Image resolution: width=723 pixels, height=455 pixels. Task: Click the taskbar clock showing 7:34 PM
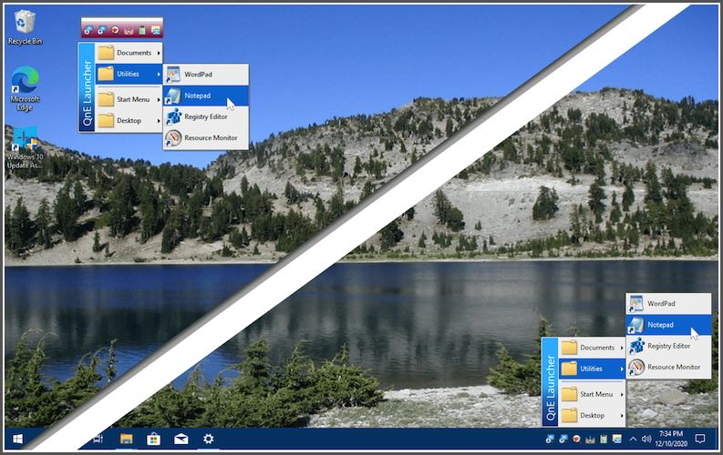670,440
